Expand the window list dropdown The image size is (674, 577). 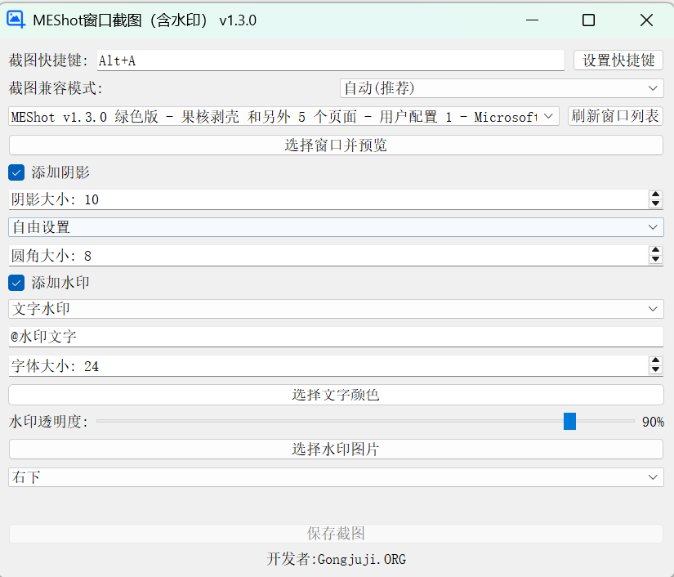point(549,116)
